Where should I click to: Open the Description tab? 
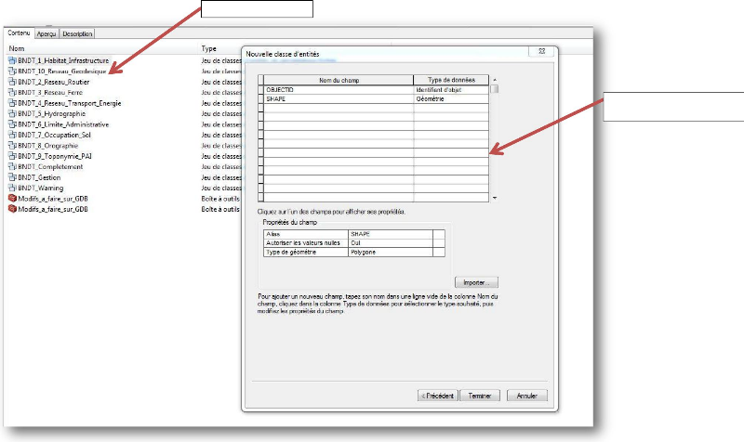[x=77, y=34]
